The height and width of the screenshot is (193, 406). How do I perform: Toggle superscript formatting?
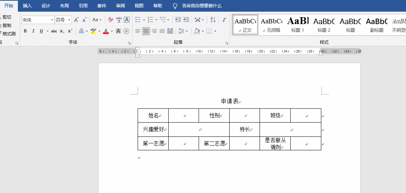click(70, 31)
